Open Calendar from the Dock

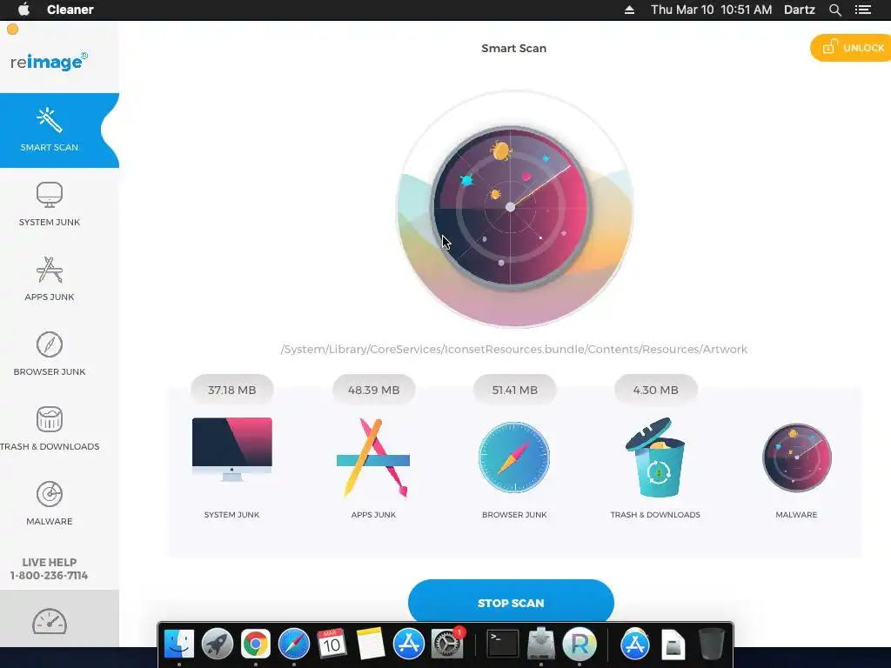tap(332, 645)
